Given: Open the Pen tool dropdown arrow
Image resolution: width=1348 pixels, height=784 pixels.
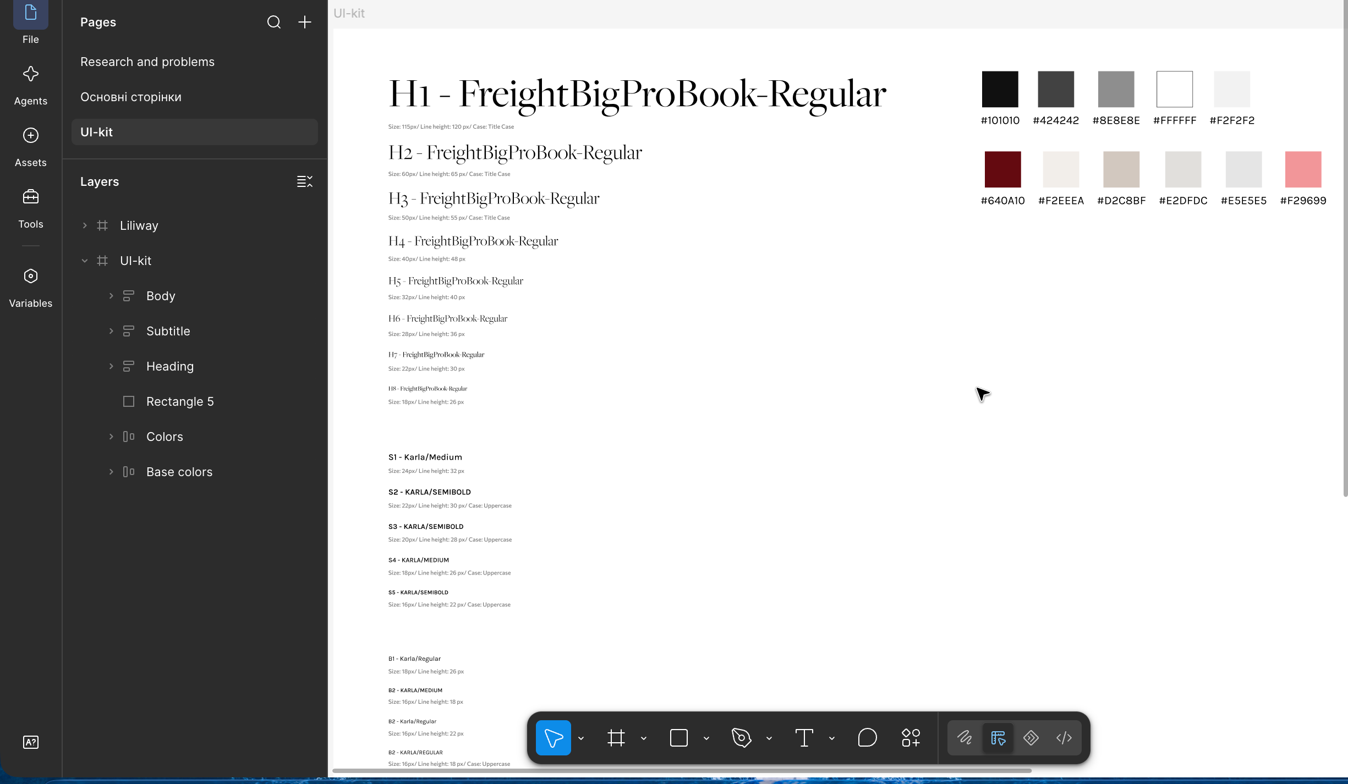Looking at the screenshot, I should (769, 738).
